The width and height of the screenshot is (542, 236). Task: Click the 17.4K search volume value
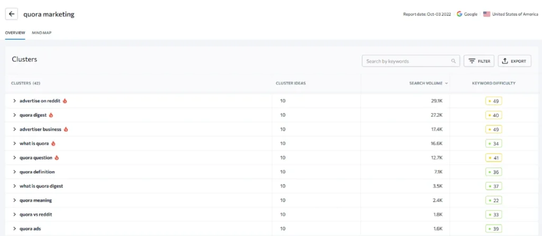point(437,129)
